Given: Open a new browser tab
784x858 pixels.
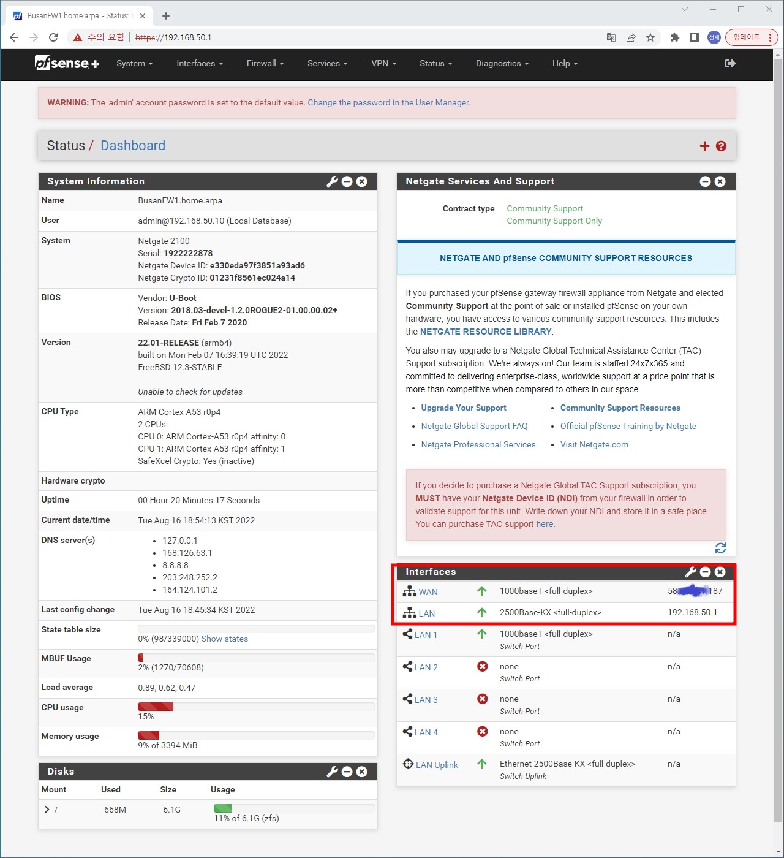Looking at the screenshot, I should point(166,15).
